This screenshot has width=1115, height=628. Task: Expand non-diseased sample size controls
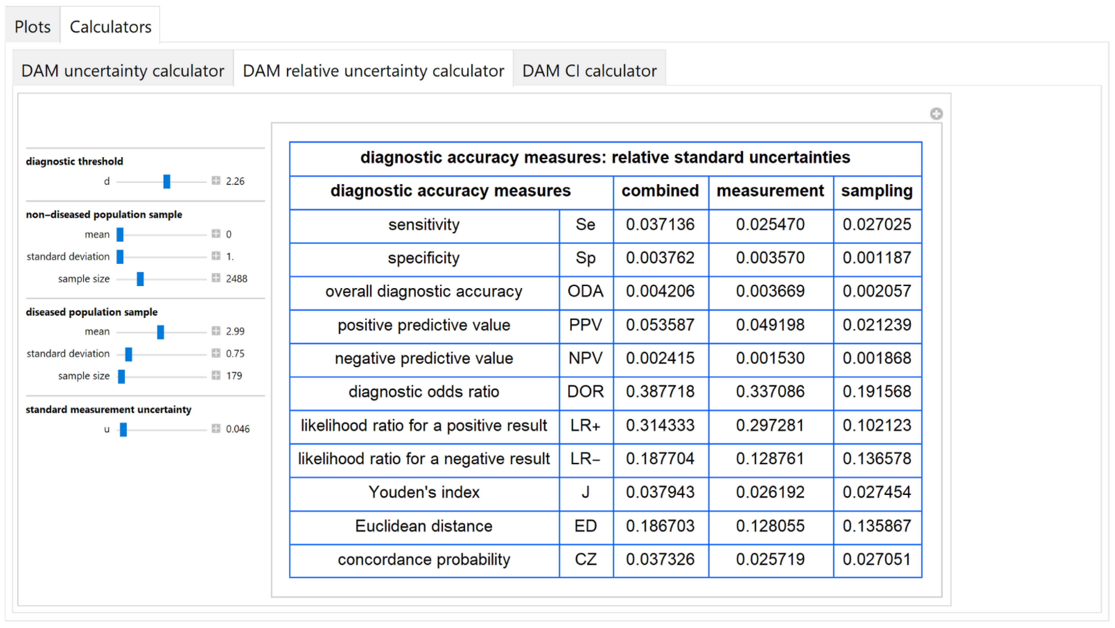click(x=216, y=278)
